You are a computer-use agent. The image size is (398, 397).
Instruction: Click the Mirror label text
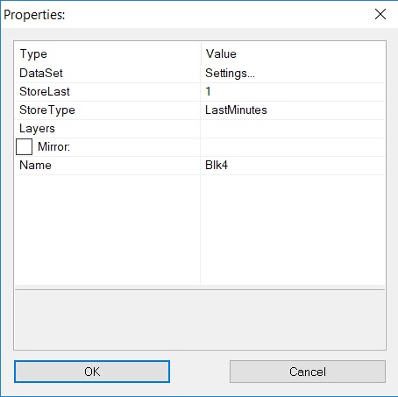(x=53, y=146)
